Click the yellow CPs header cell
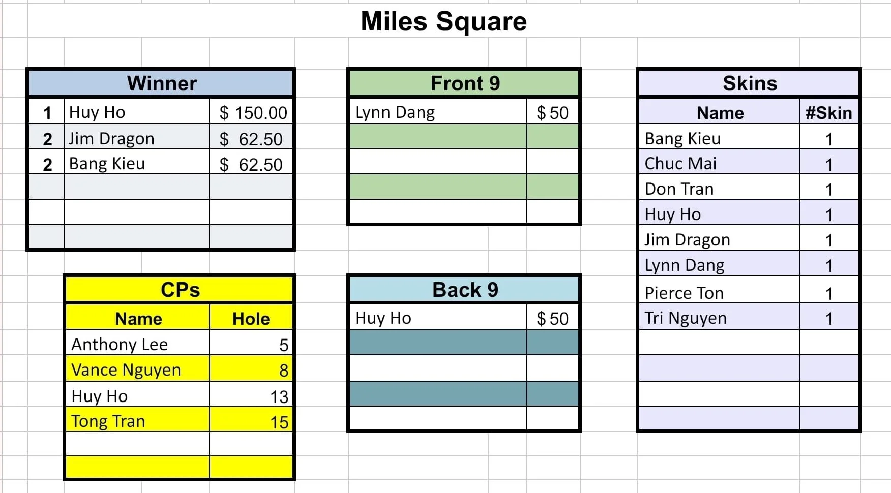The width and height of the screenshot is (891, 493). tap(180, 290)
